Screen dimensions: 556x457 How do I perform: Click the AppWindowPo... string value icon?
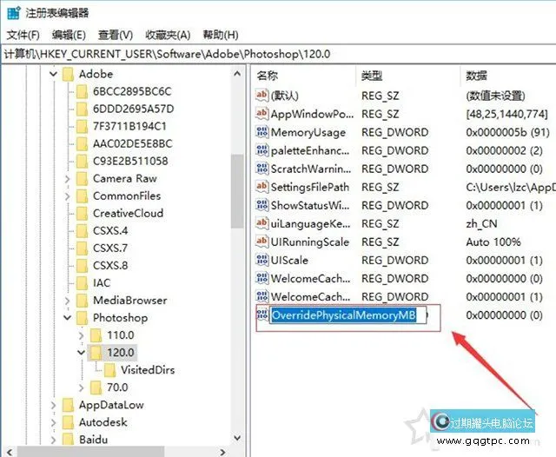(261, 114)
